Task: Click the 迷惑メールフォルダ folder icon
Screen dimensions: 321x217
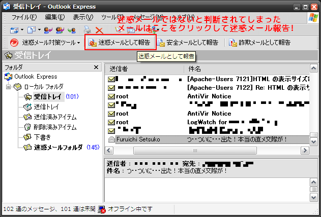Action: tap(27, 147)
